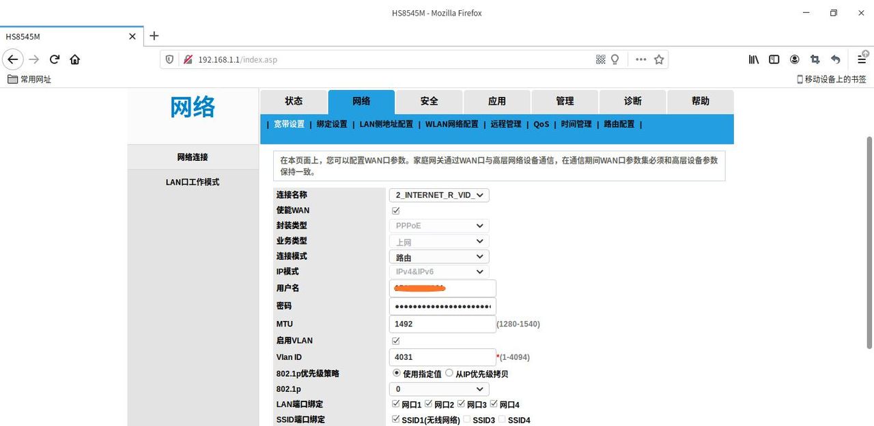874x426 pixels.
Task: Open the 绑定设置 submenu link
Action: click(x=332, y=124)
